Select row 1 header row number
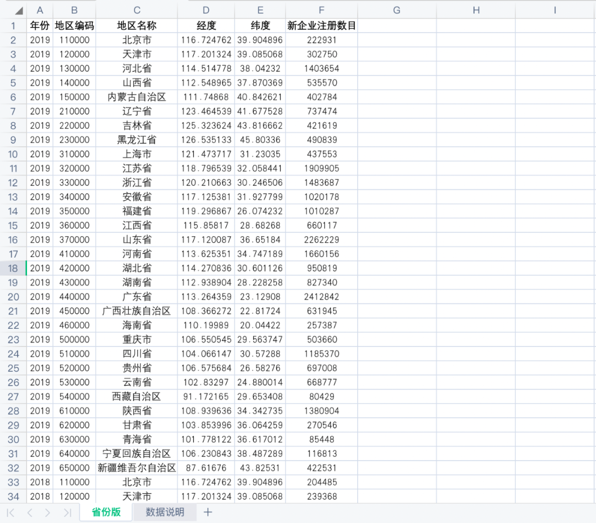The image size is (596, 523). point(13,25)
